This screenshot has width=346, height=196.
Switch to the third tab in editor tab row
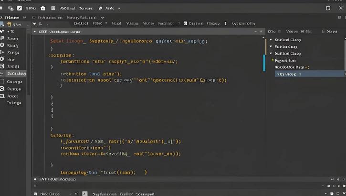click(116, 23)
